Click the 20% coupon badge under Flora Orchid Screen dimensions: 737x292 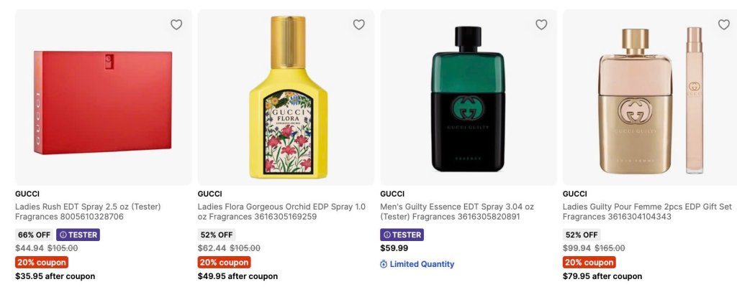(225, 262)
